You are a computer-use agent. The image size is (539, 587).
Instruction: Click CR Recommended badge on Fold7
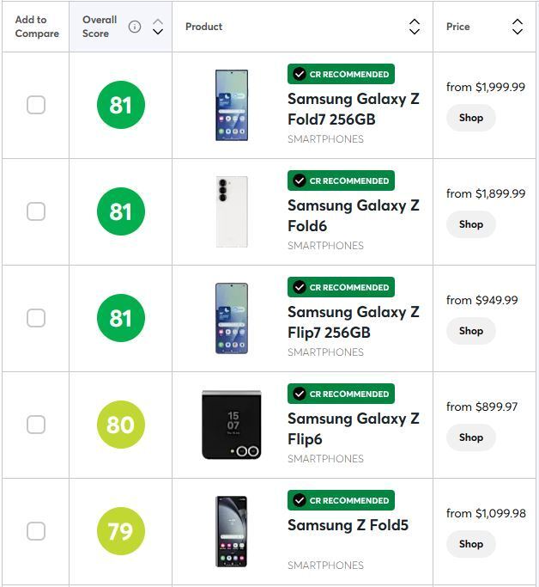coord(341,74)
